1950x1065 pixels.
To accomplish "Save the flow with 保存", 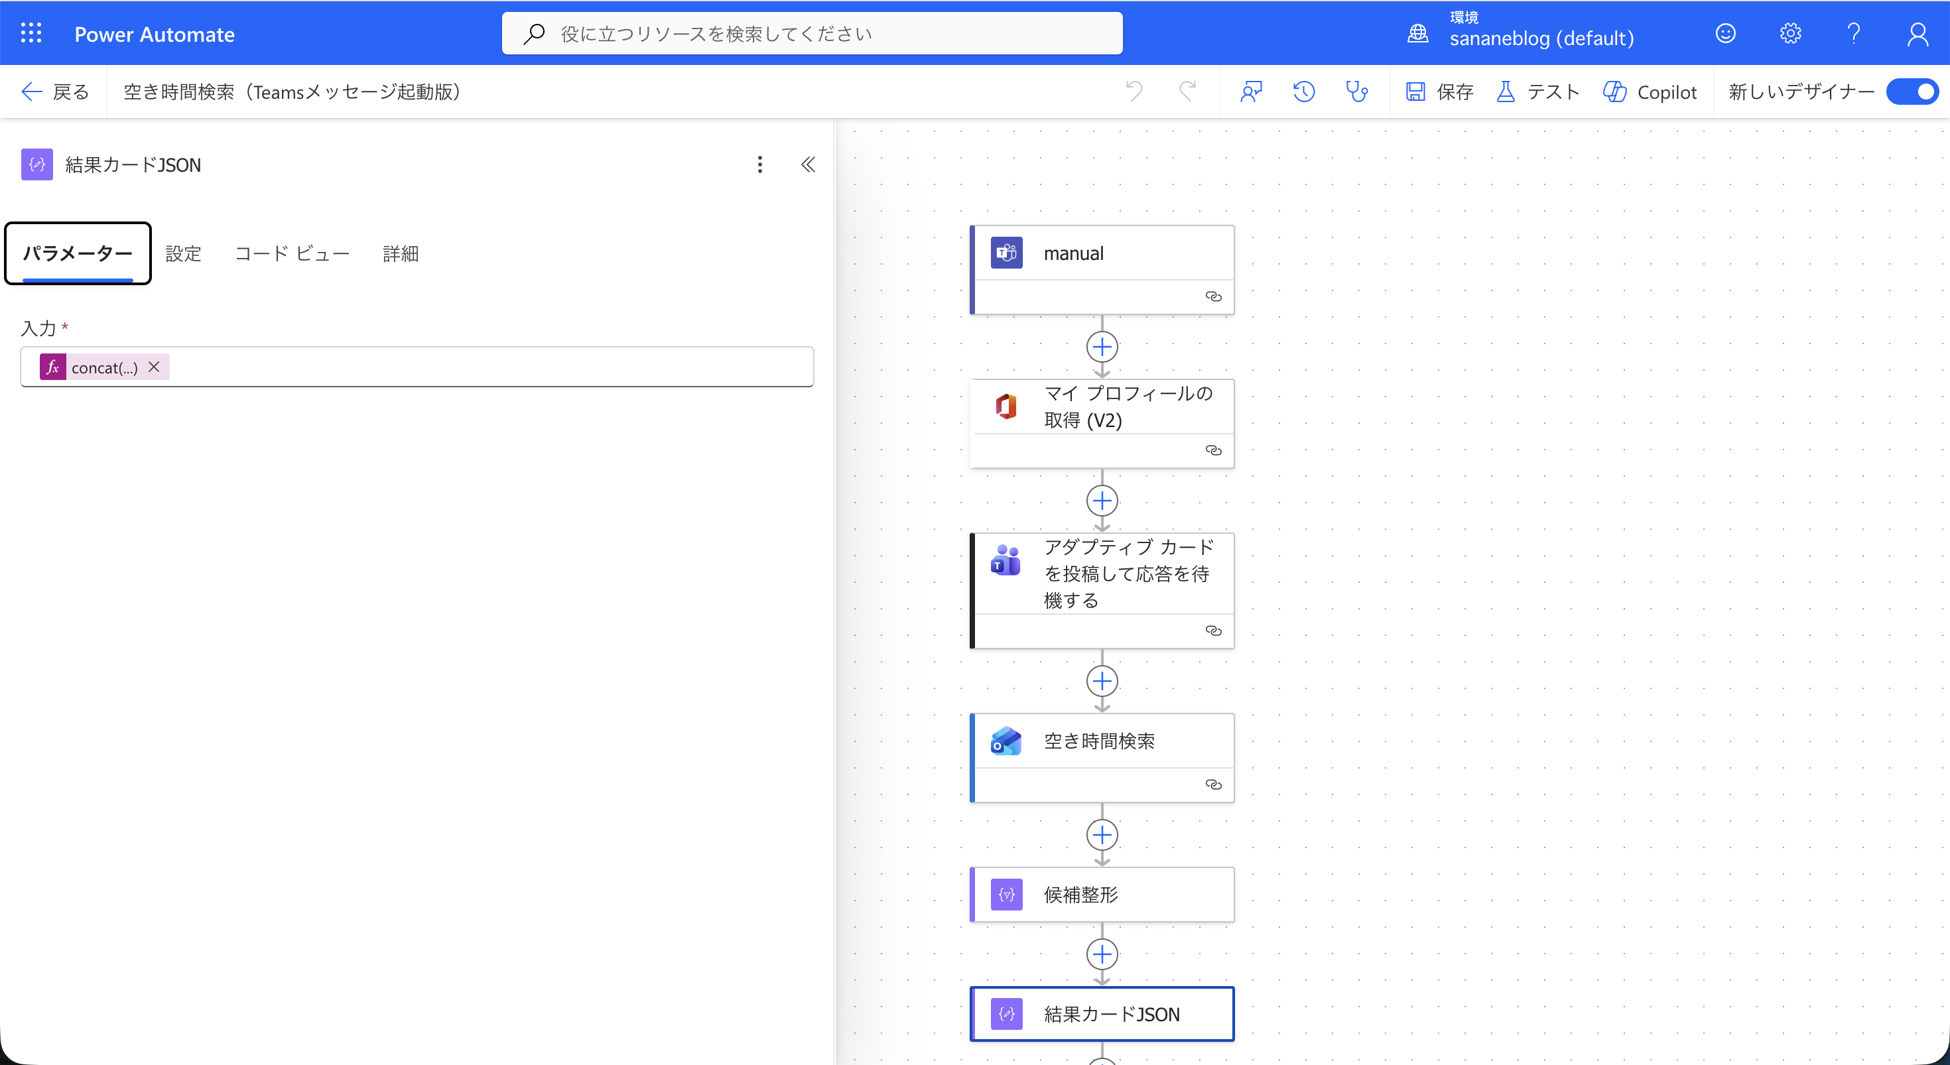I will (1439, 92).
